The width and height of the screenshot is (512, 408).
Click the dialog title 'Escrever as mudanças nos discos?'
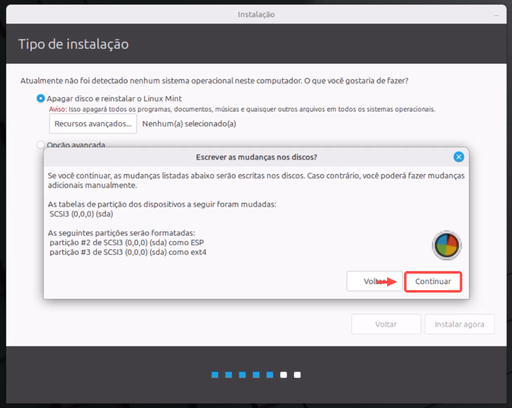[x=256, y=157]
